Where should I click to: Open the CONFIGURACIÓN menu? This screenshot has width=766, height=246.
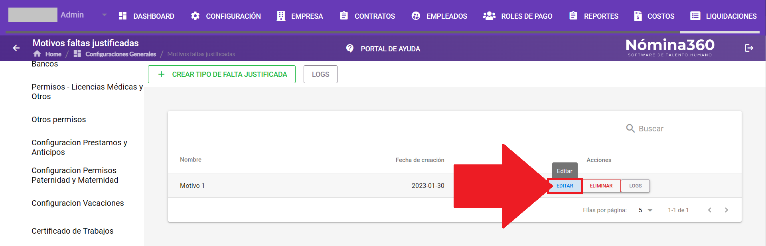click(x=233, y=16)
